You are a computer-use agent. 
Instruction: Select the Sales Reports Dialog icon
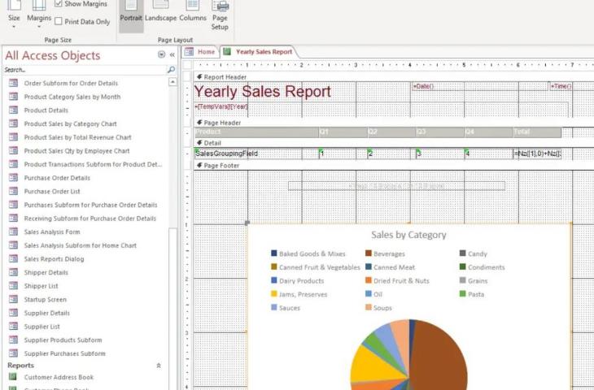pos(13,258)
